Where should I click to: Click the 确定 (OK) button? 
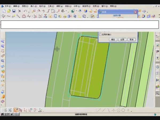coord(113,39)
